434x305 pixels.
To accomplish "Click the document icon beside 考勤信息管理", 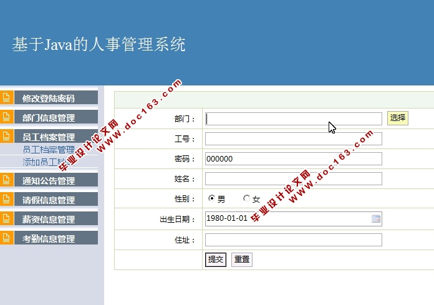I will click(x=6, y=238).
